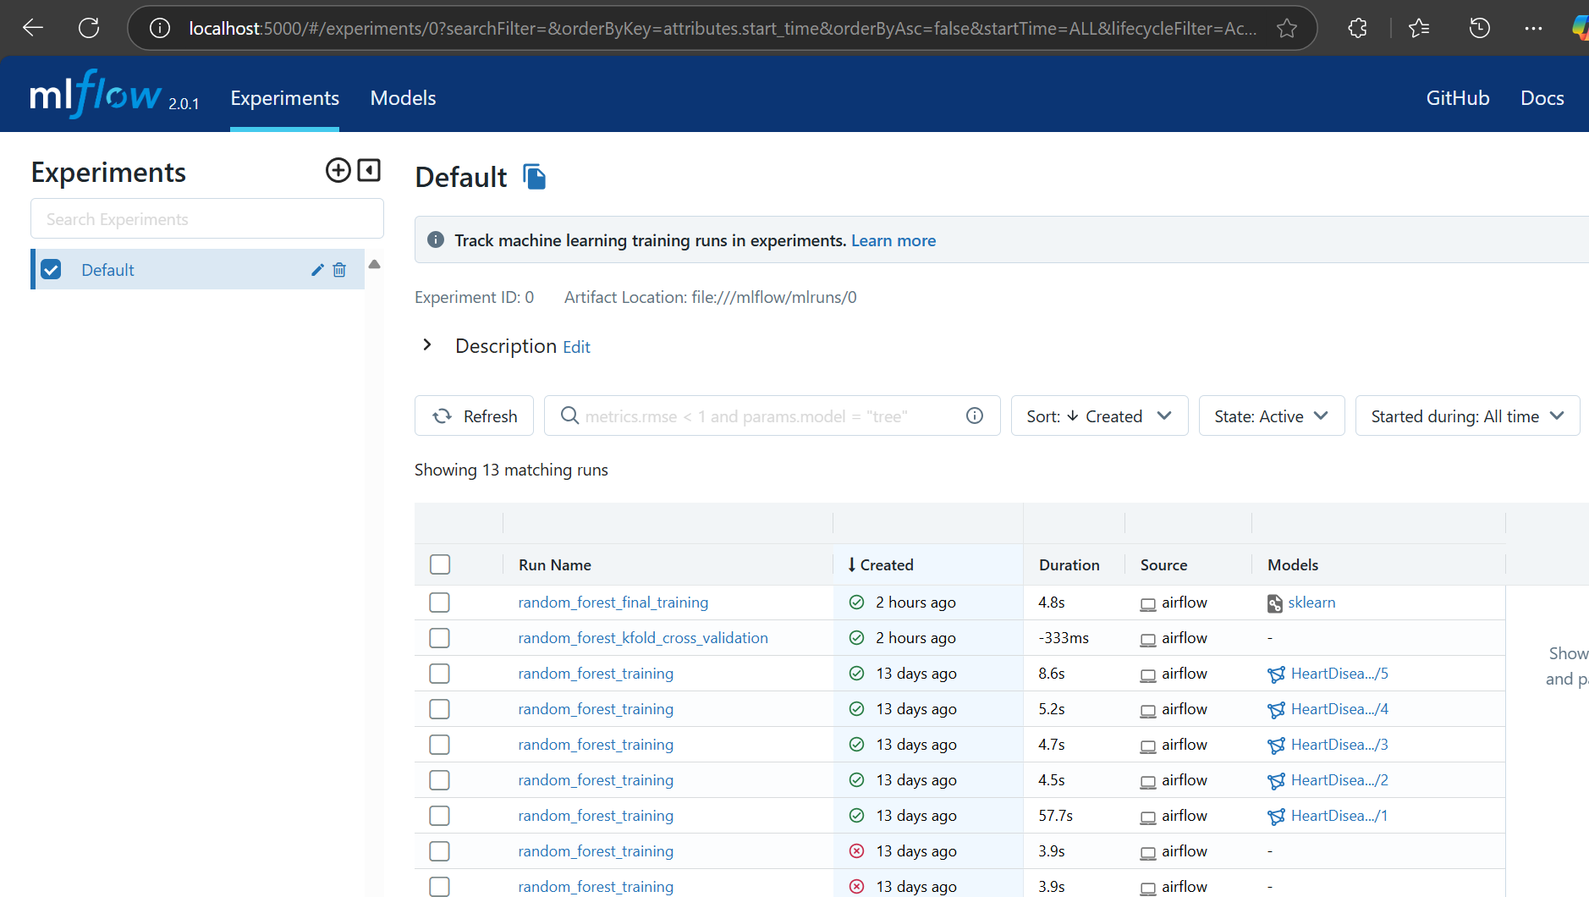Image resolution: width=1589 pixels, height=897 pixels.
Task: Select all runs with header checkbox
Action: click(x=440, y=564)
